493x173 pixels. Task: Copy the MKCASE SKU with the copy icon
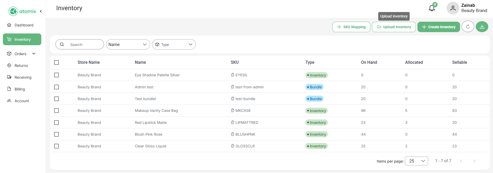click(x=232, y=111)
